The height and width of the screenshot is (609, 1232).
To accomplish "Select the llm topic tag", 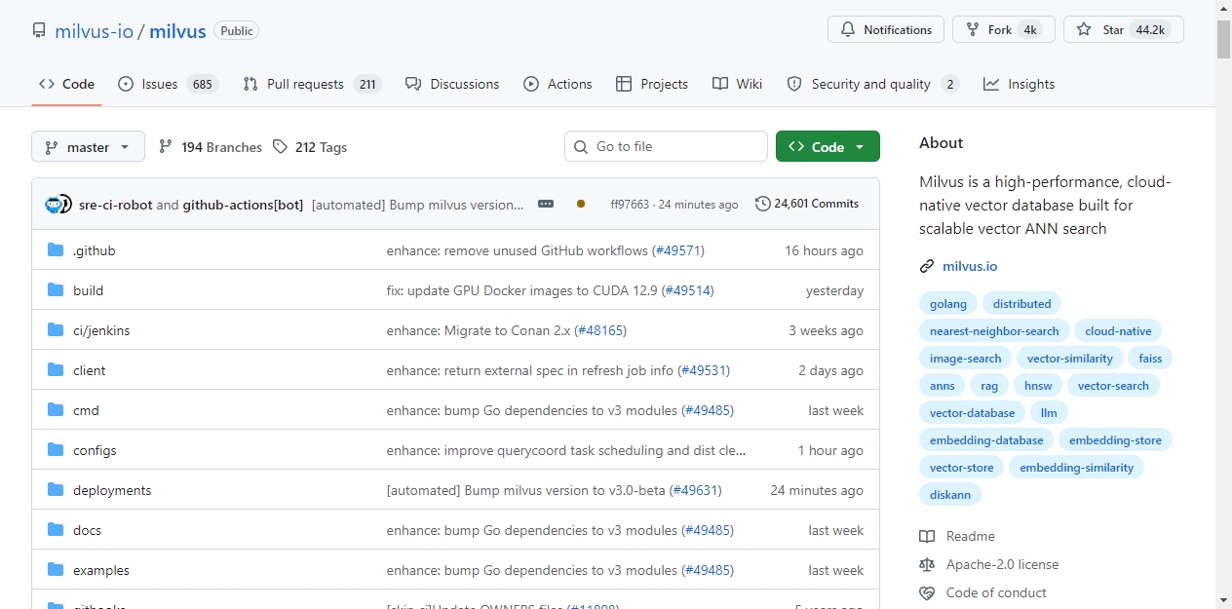I will (x=1049, y=413).
